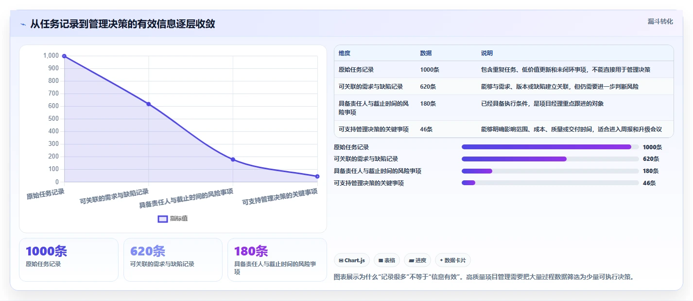The height and width of the screenshot is (301, 693).
Task: Click table cell 180条
Action: [x=428, y=104]
